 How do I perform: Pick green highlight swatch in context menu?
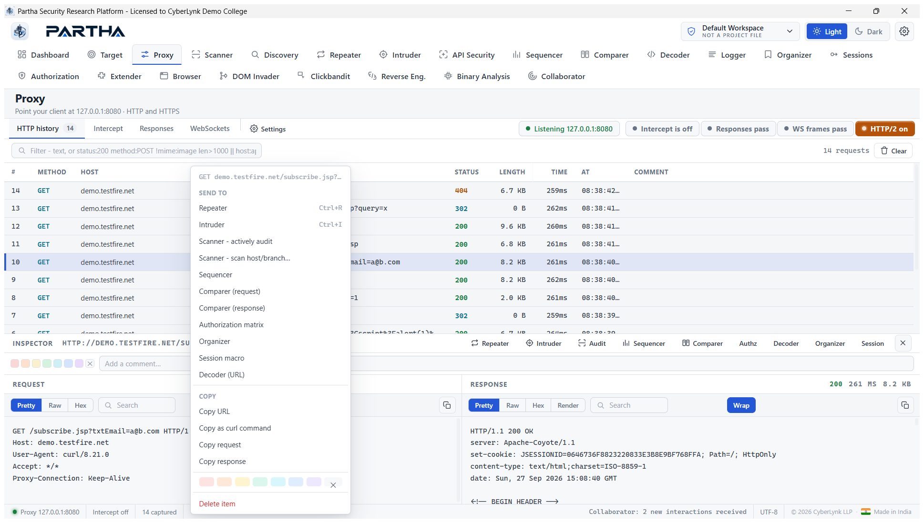(260, 482)
